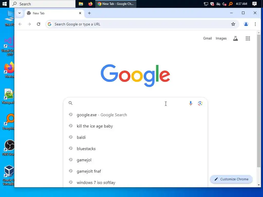Image resolution: width=263 pixels, height=197 pixels.
Task: Select the Everything desktop shortcut
Action: tap(8, 122)
